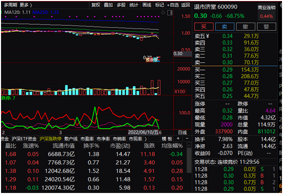Sort by the 市盈(动) column header
The image size is (283, 194).
click(x=120, y=146)
